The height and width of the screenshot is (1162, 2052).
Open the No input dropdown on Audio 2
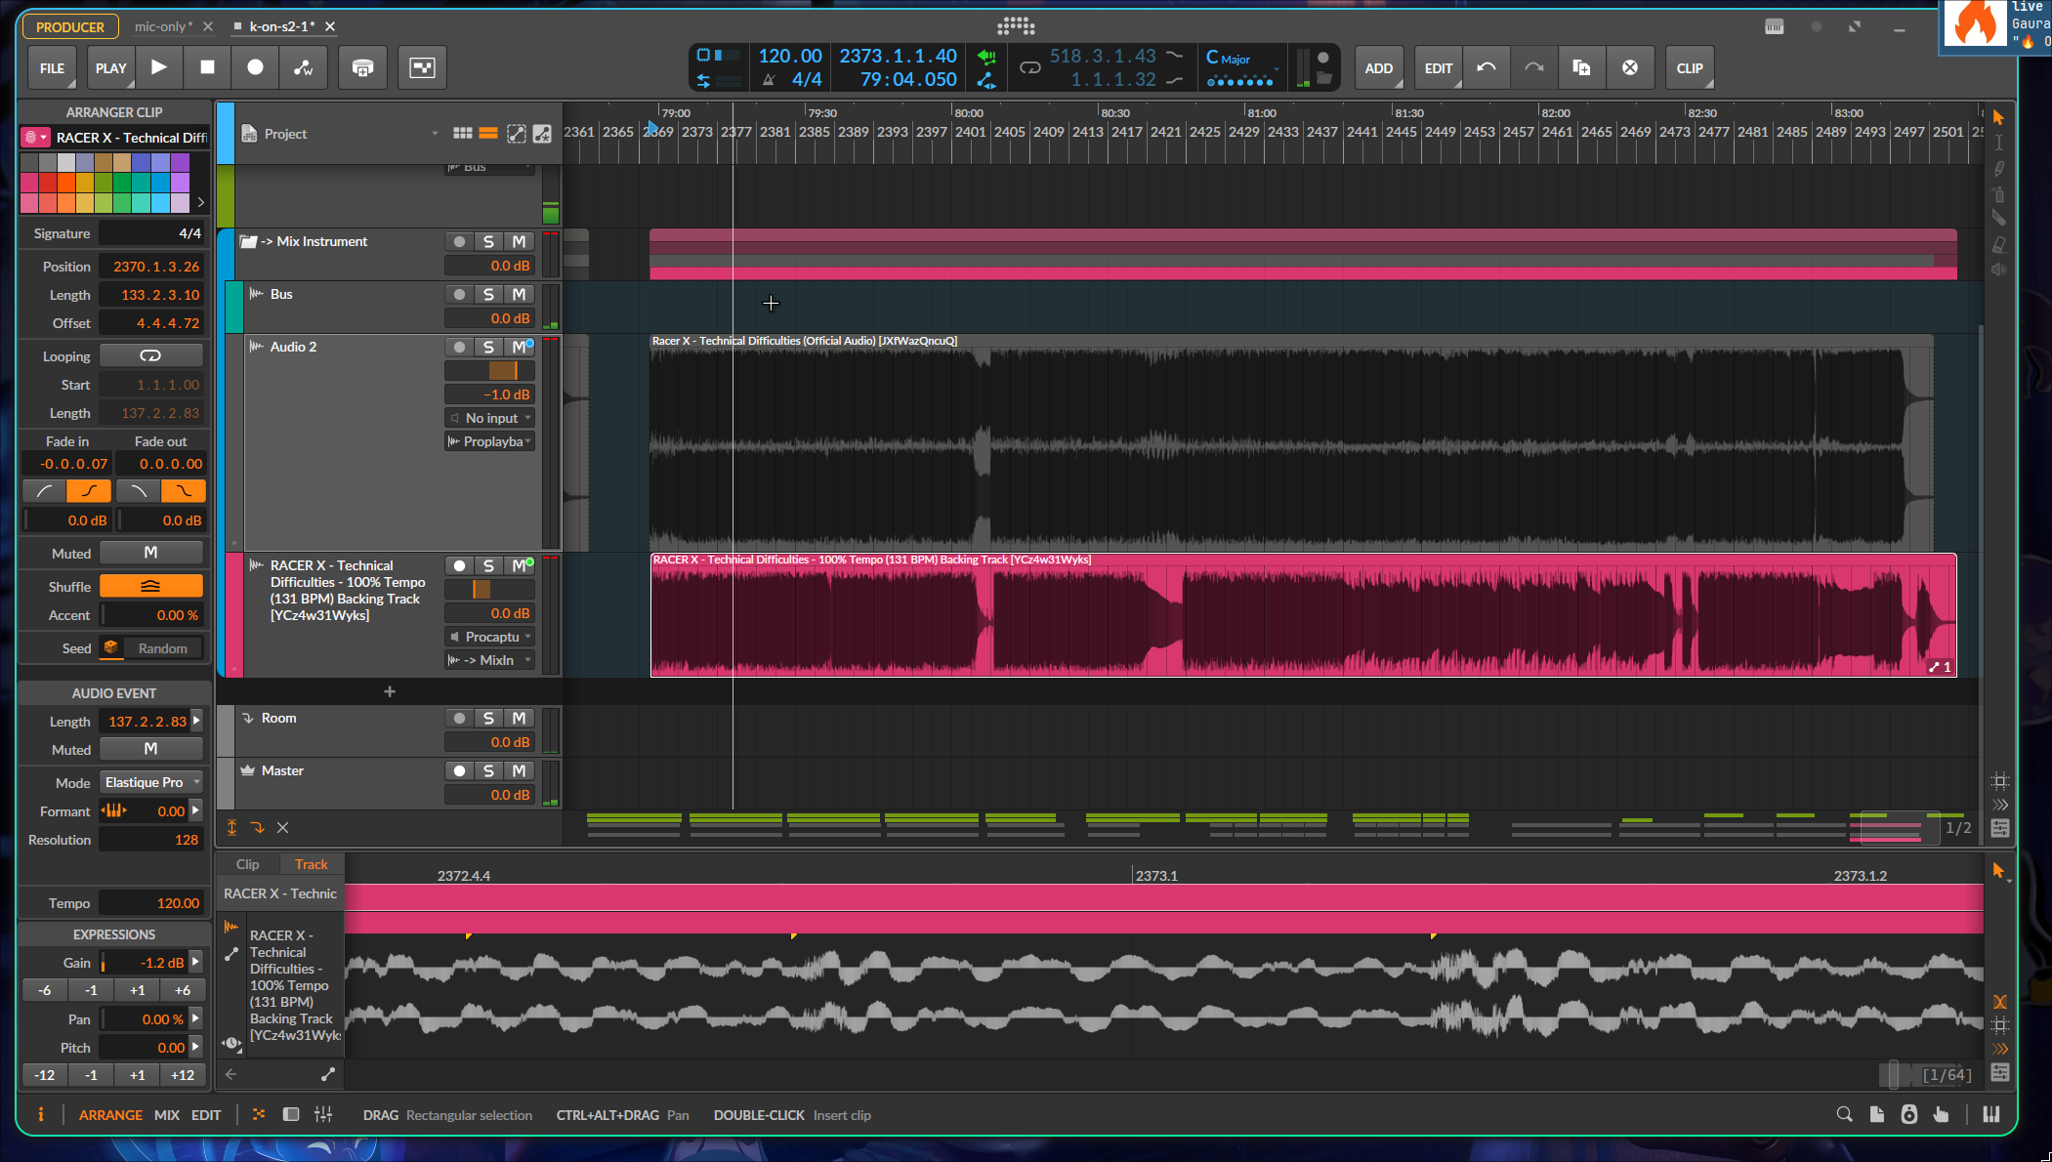pos(490,418)
